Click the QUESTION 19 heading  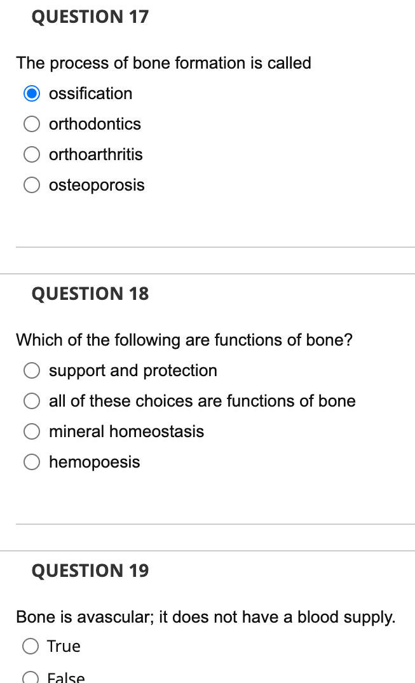click(x=90, y=571)
